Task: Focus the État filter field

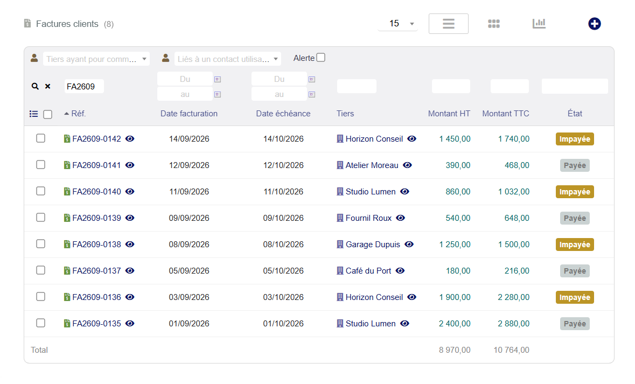Action: coord(575,86)
